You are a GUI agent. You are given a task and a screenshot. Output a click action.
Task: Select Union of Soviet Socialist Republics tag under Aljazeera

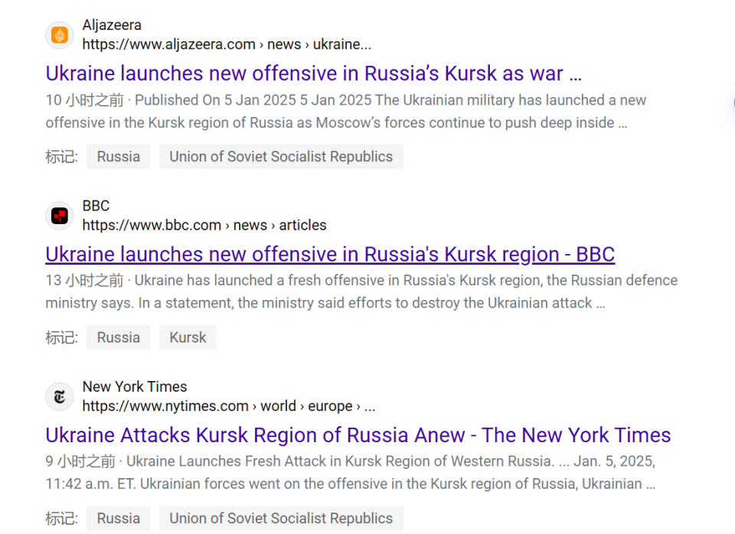[x=281, y=157]
